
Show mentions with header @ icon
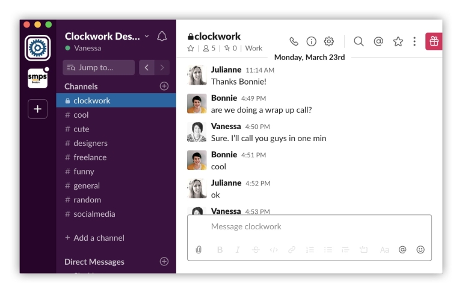coord(378,41)
